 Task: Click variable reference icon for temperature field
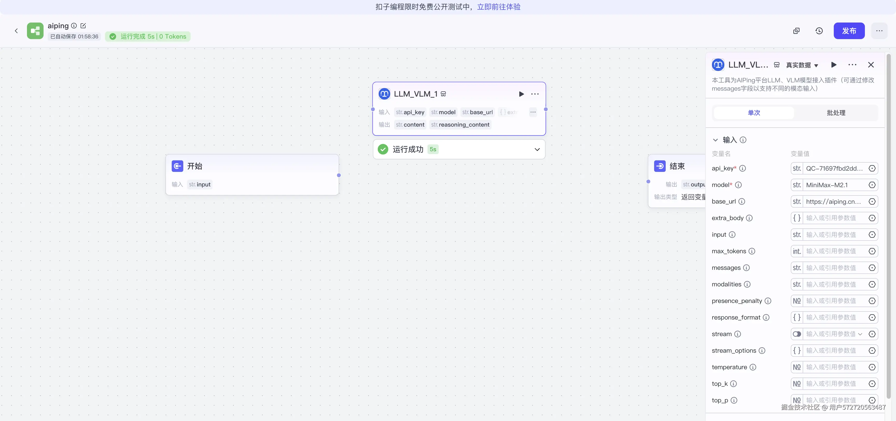pos(872,367)
